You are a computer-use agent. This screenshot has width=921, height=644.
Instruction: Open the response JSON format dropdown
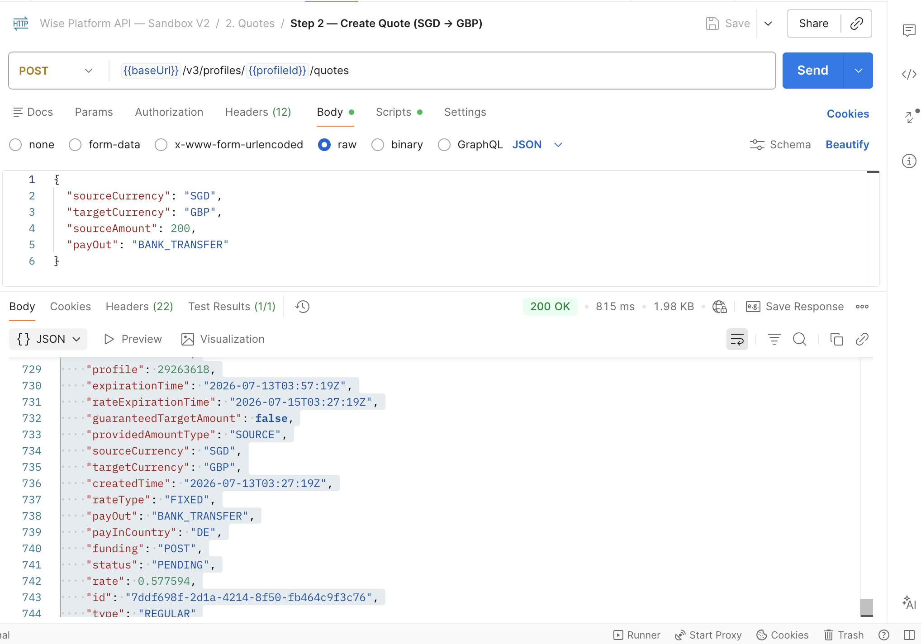click(48, 339)
